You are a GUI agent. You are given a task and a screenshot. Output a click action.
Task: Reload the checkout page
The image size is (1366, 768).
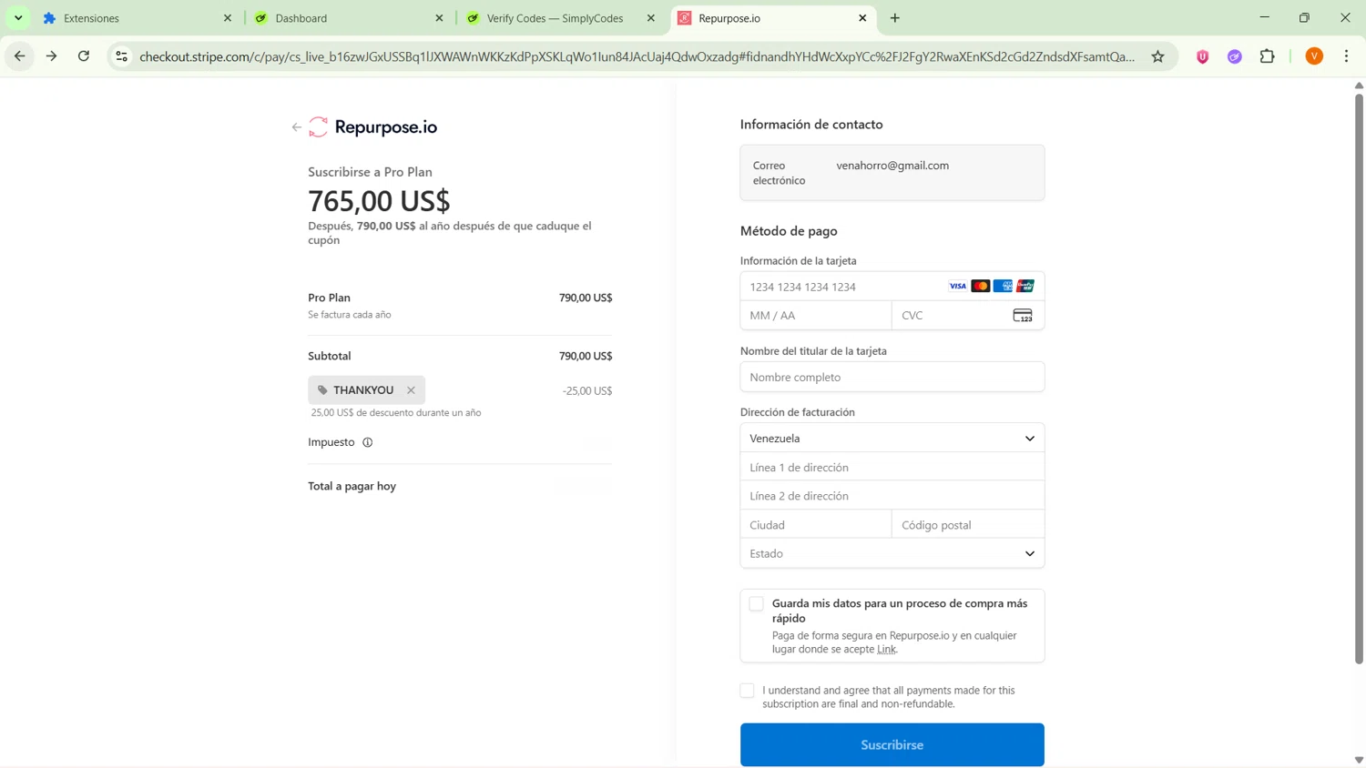point(84,56)
